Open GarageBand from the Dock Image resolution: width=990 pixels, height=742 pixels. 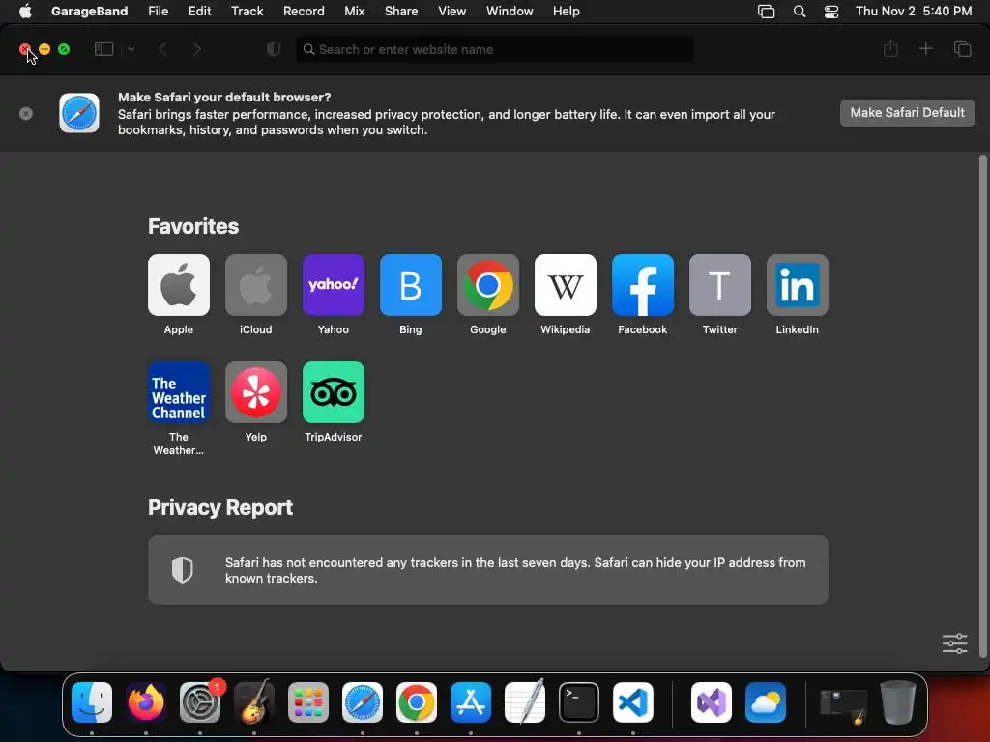tap(254, 702)
